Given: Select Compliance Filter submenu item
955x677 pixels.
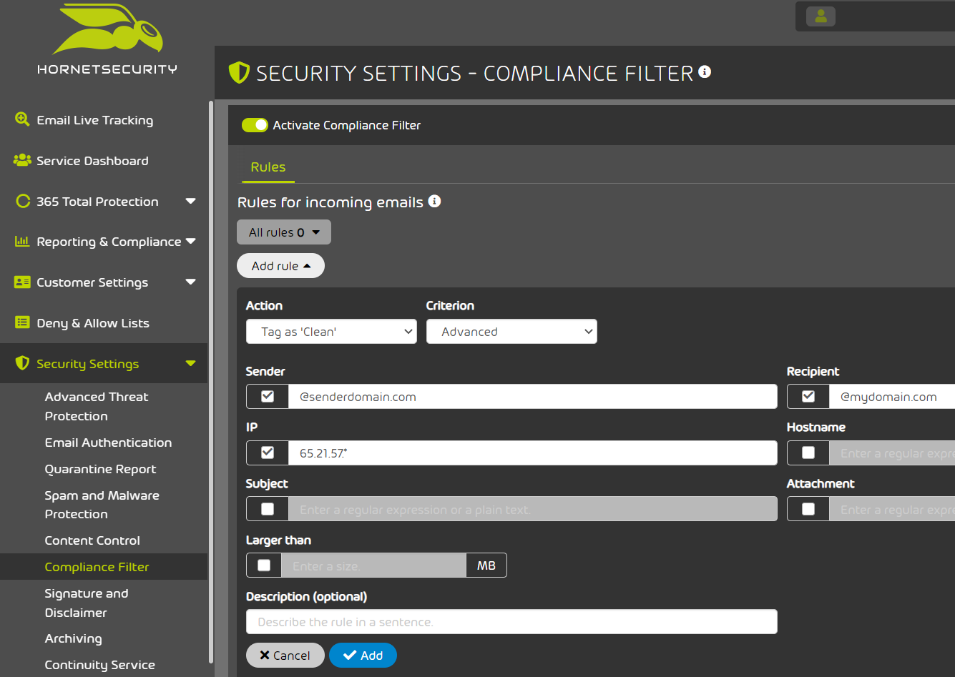Looking at the screenshot, I should click(x=104, y=567).
